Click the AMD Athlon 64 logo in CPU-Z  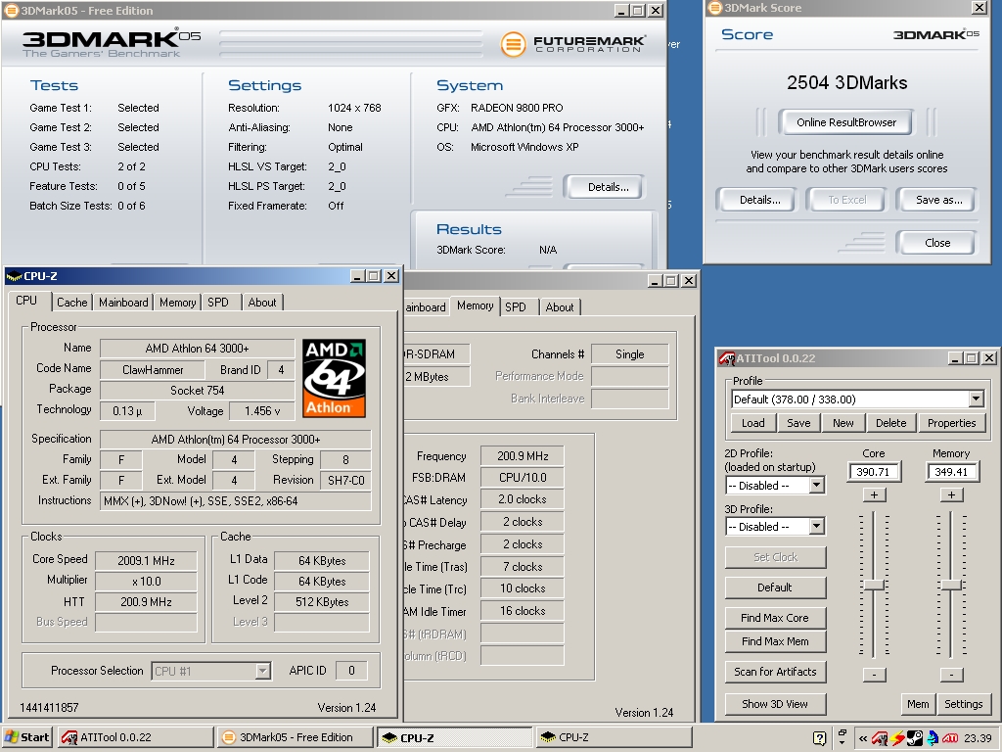[x=334, y=378]
